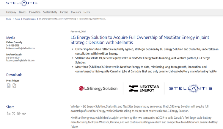Share the article on X
This screenshot has height=129, width=223.
pos(14,114)
